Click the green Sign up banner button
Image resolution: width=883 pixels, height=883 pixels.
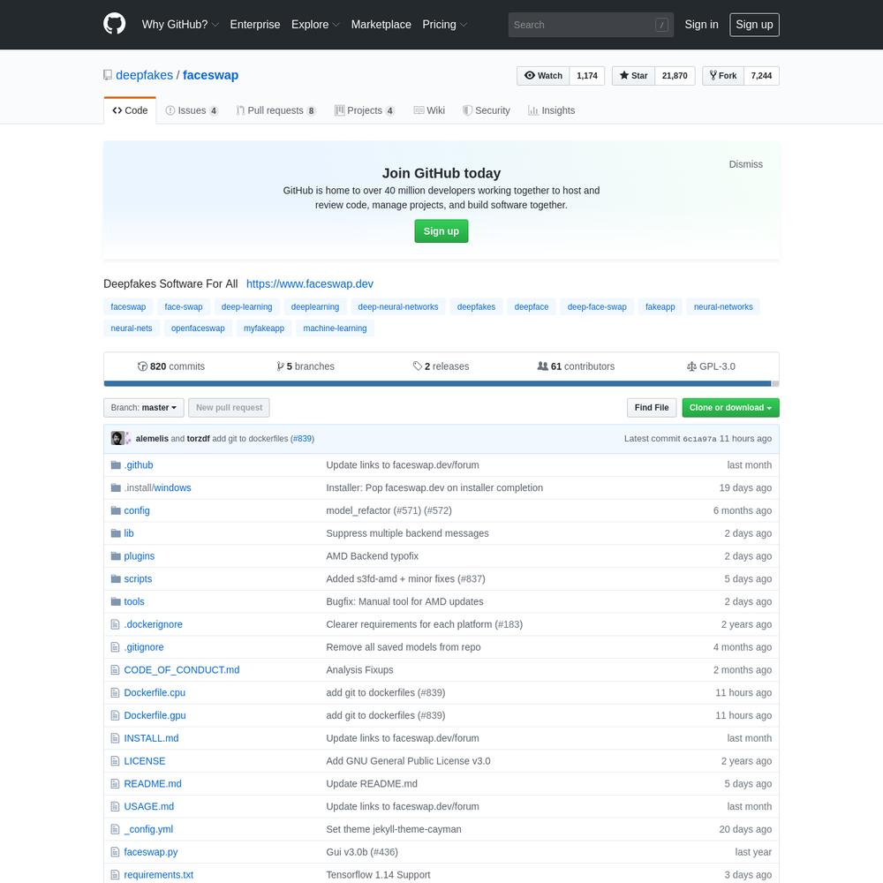[x=441, y=230]
